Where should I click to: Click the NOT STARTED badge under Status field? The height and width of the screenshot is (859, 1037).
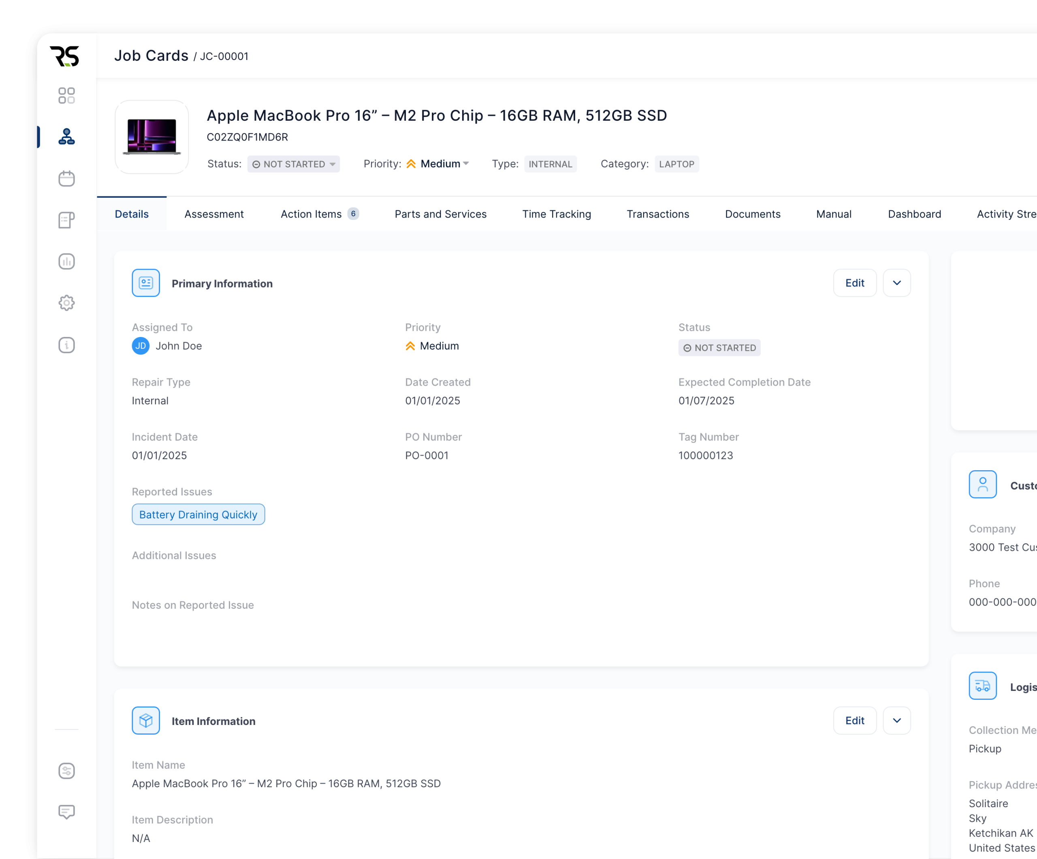(x=719, y=347)
